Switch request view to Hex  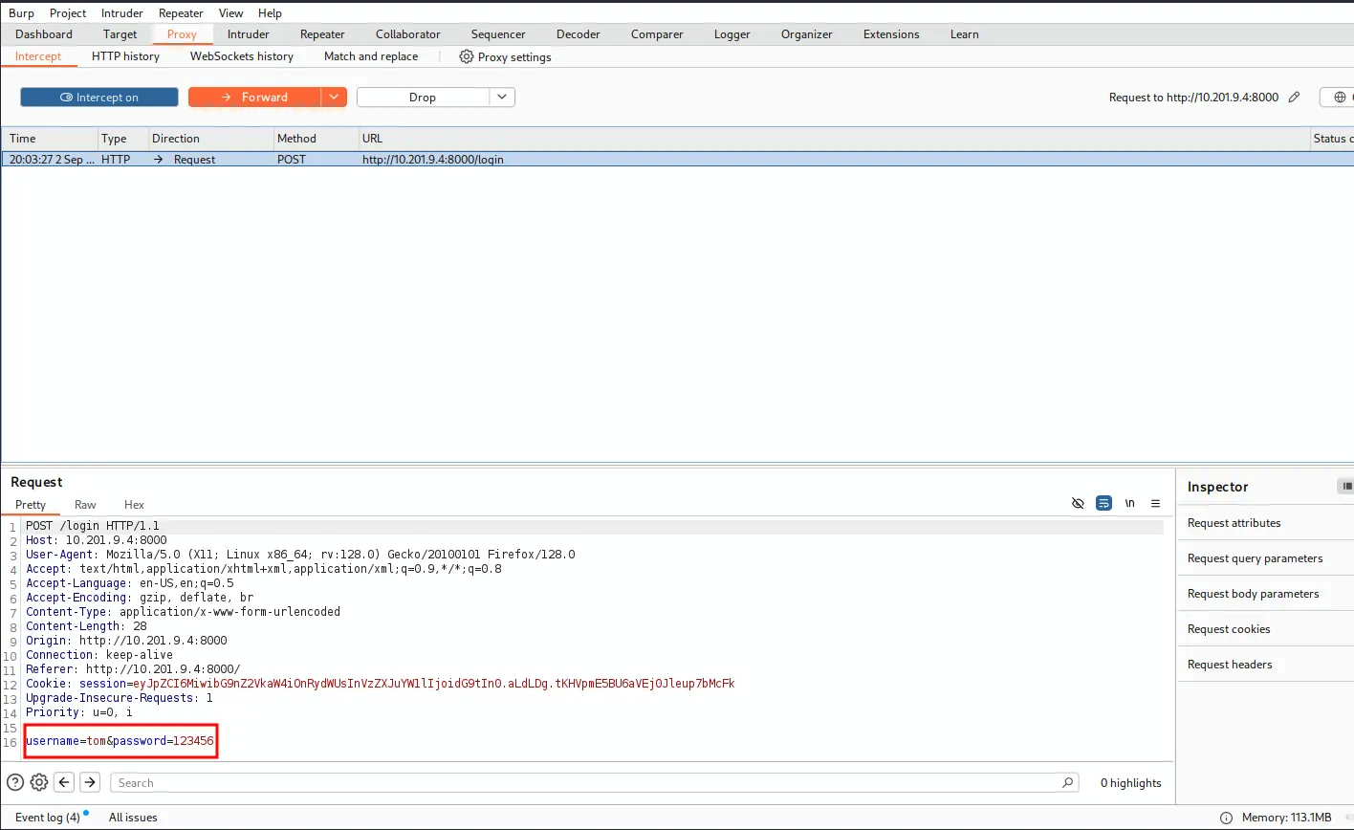(134, 504)
